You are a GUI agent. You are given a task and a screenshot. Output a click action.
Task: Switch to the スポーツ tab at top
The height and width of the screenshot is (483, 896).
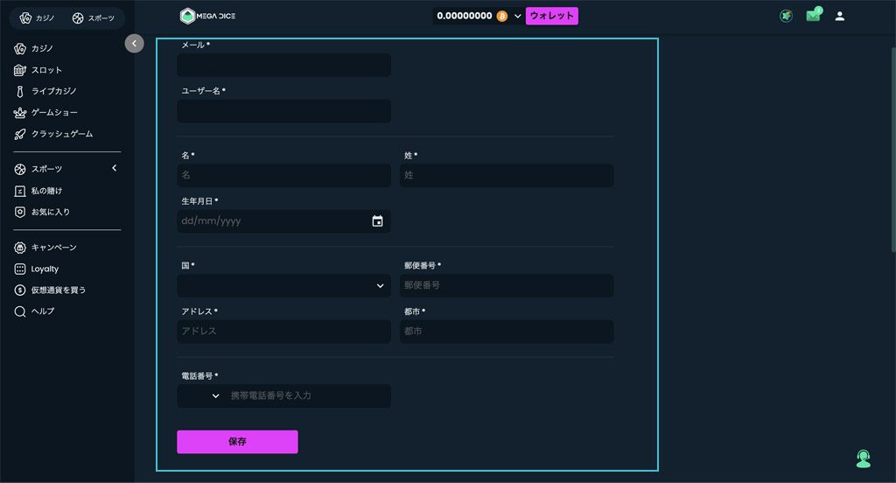[x=93, y=18]
